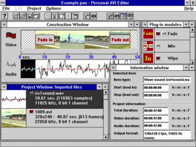Image resolution: width=196 pixels, height=147 pixels.
Task: Click the video camera toolbar icon
Action: tap(87, 16)
